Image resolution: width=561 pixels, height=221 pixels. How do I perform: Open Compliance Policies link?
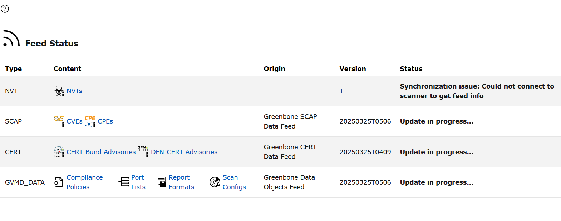click(85, 182)
